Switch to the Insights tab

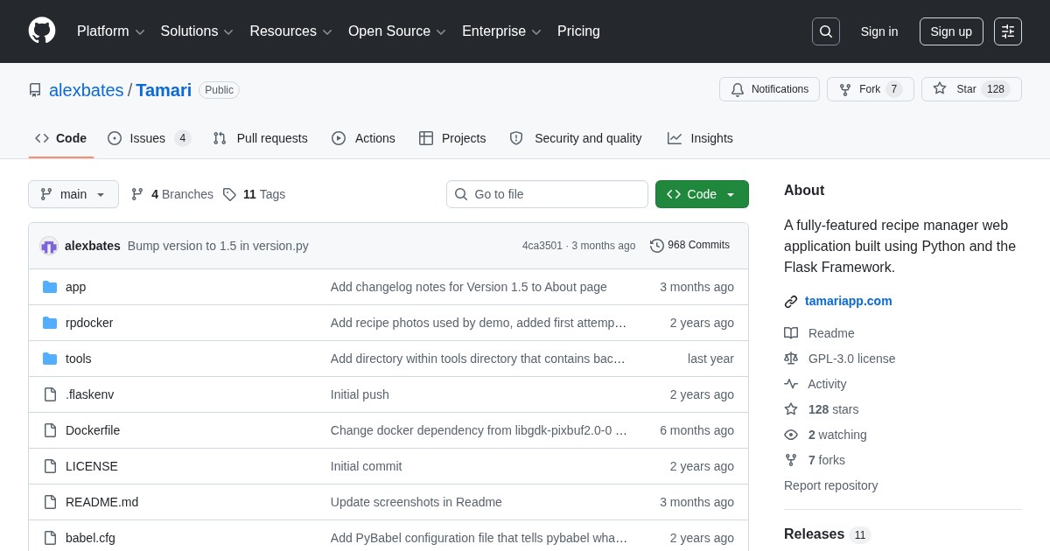pos(700,138)
